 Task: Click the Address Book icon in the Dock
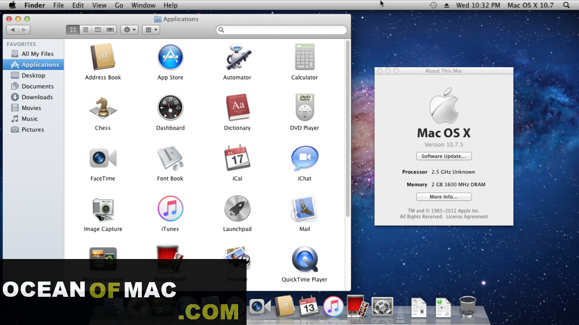285,306
